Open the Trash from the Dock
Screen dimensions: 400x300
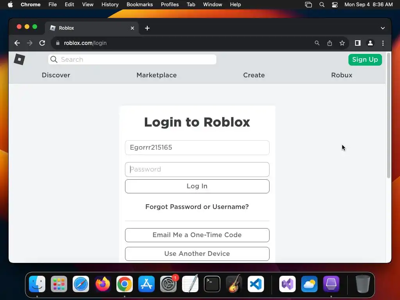(x=362, y=284)
